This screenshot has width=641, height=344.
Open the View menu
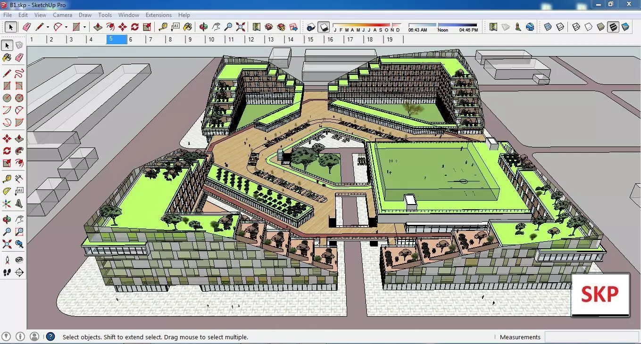[x=40, y=15]
